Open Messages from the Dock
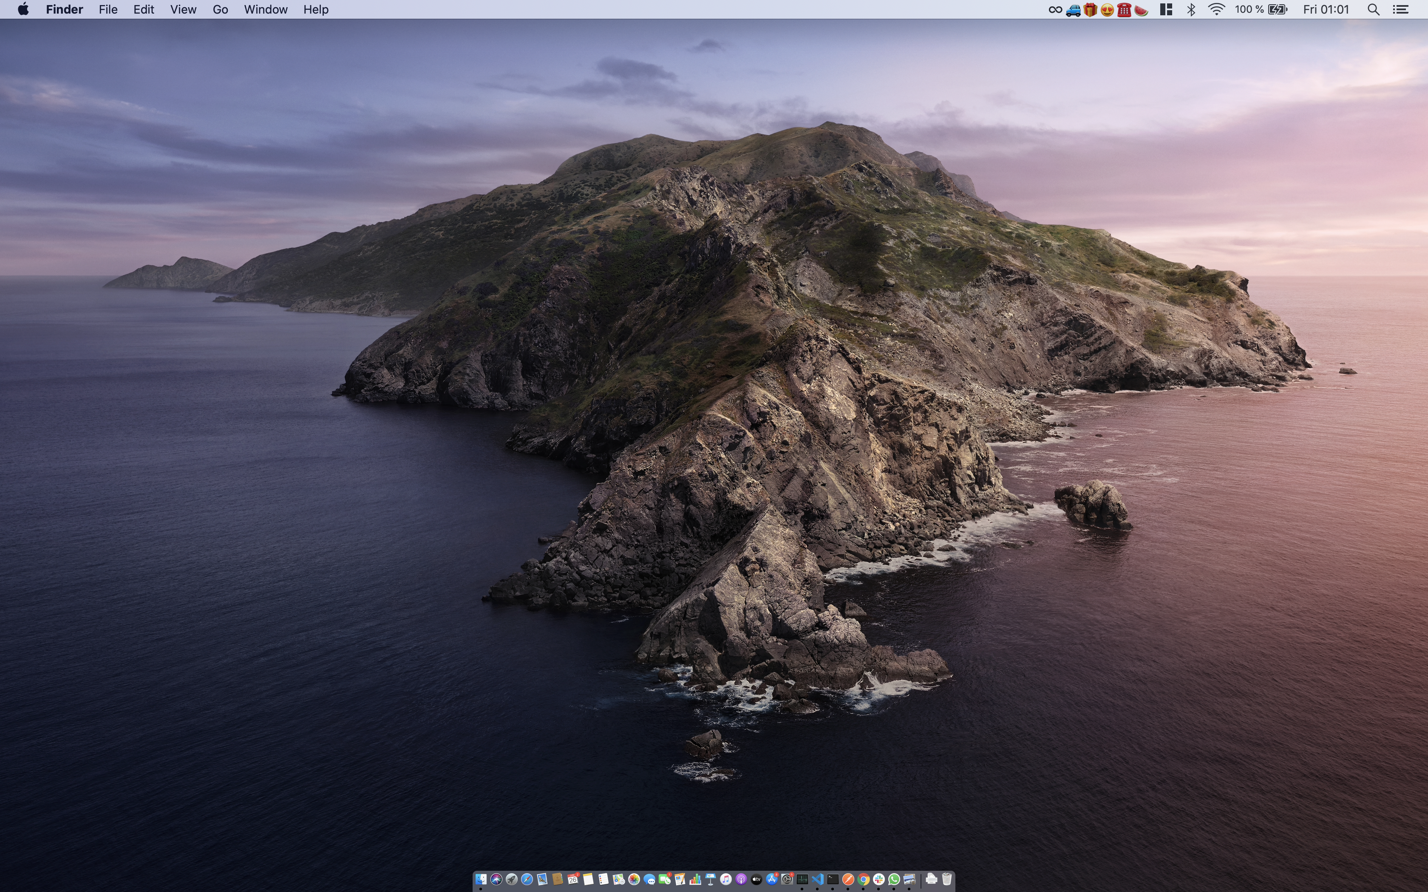The image size is (1428, 892). click(649, 879)
